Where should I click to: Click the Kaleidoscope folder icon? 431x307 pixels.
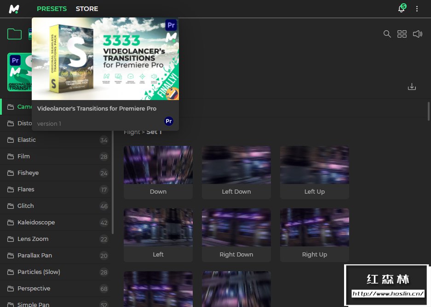(x=11, y=223)
